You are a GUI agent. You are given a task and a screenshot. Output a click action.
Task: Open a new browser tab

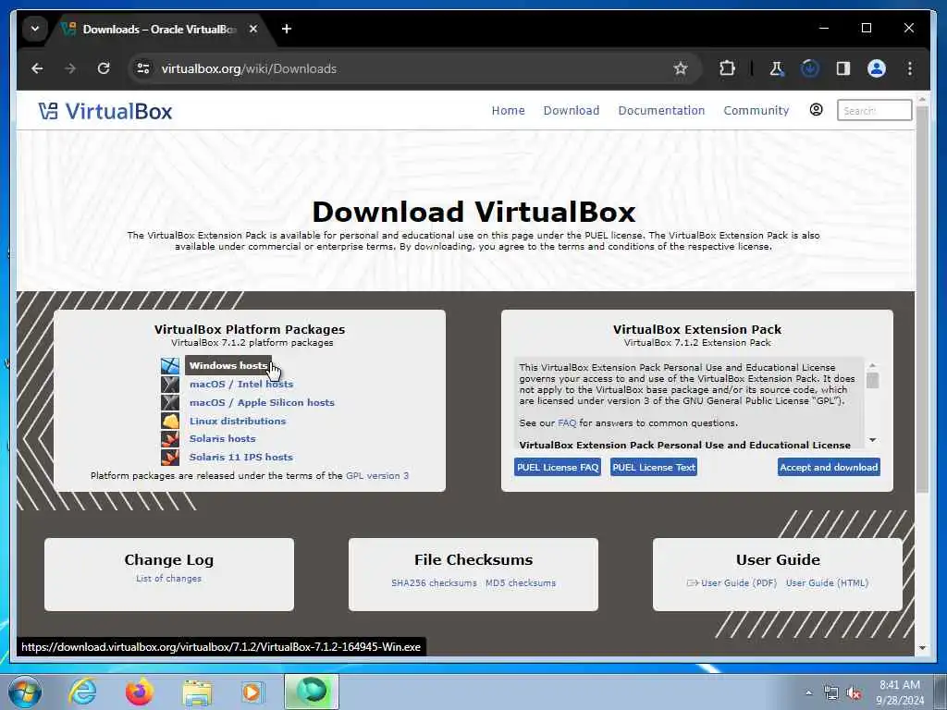click(287, 29)
